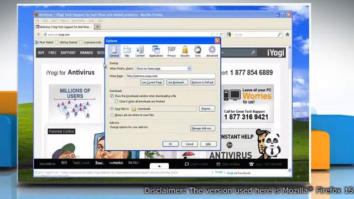Click the up arrow tab on page footer
354x199 pixels.
[x=159, y=166]
